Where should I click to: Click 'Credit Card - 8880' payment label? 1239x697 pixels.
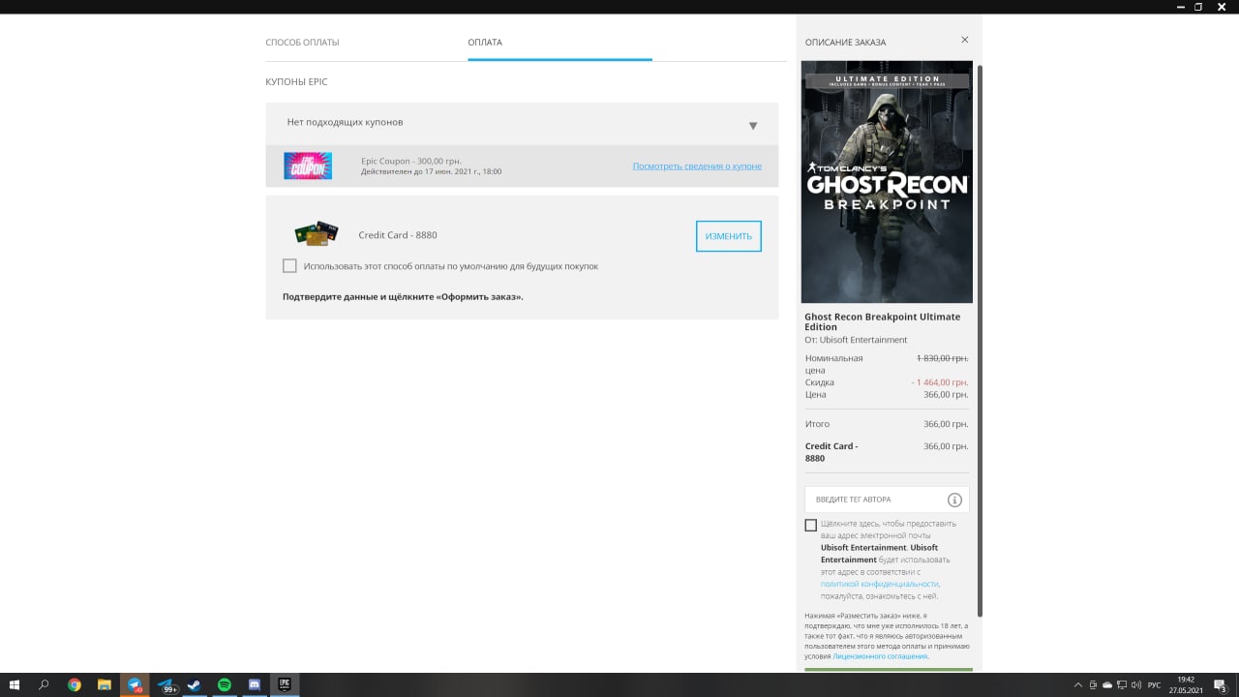[398, 235]
